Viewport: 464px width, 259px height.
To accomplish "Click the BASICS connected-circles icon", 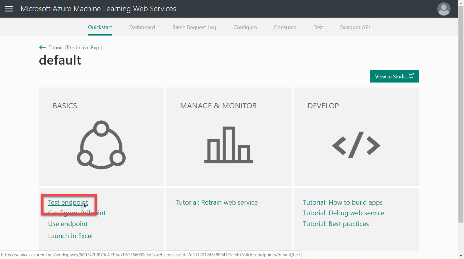I will click(x=101, y=145).
